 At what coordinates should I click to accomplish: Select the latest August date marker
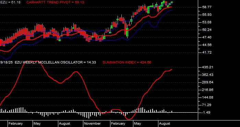(164, 124)
